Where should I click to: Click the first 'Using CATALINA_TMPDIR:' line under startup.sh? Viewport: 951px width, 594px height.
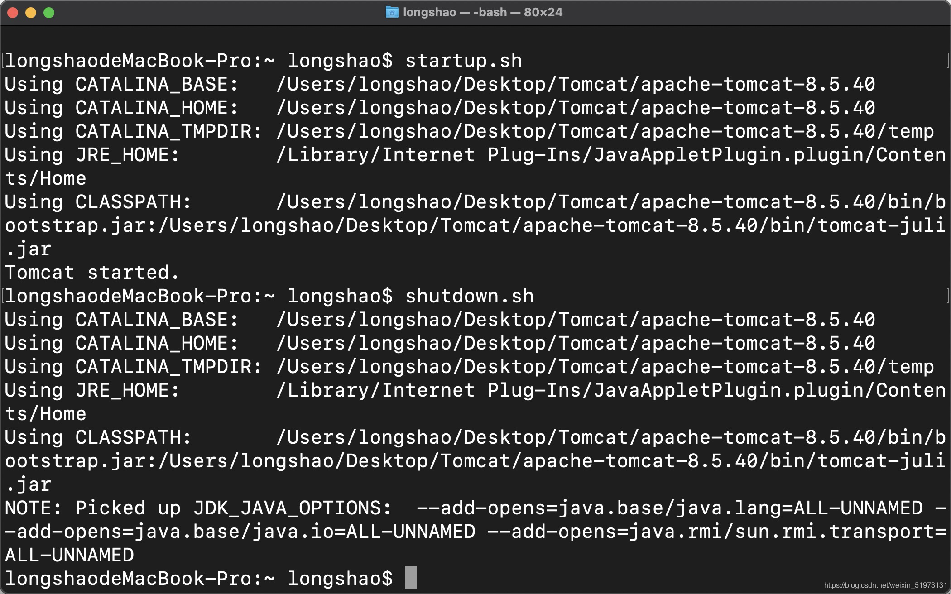tap(469, 132)
